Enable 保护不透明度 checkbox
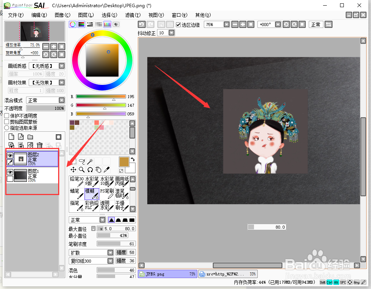371x289 pixels. click(x=7, y=116)
